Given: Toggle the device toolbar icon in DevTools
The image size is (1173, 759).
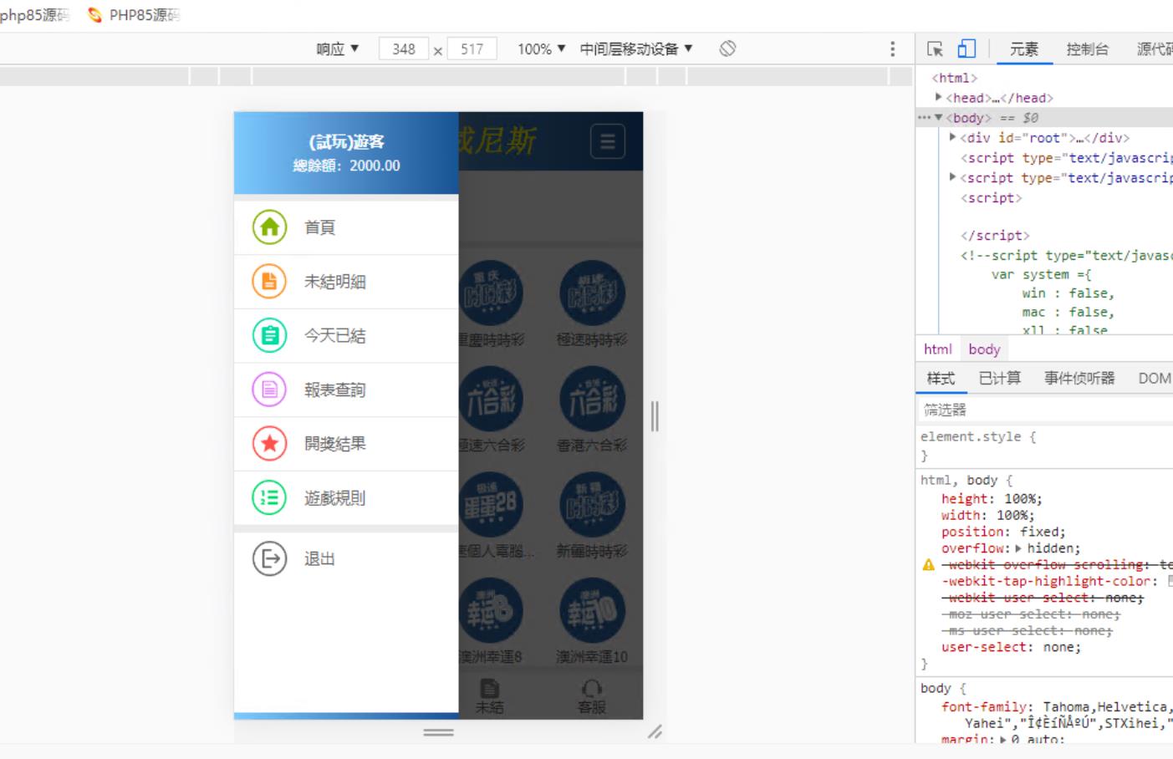Looking at the screenshot, I should (x=966, y=49).
